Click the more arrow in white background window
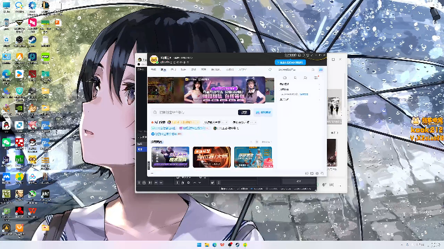Screen dimensions: 444x249 pos(335,132)
